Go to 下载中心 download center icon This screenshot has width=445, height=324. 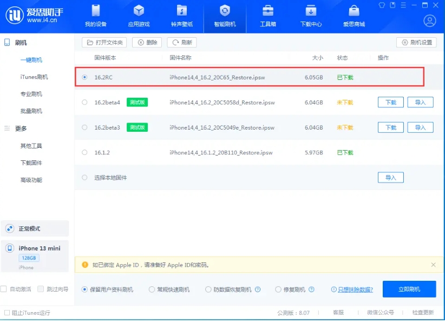tap(311, 16)
